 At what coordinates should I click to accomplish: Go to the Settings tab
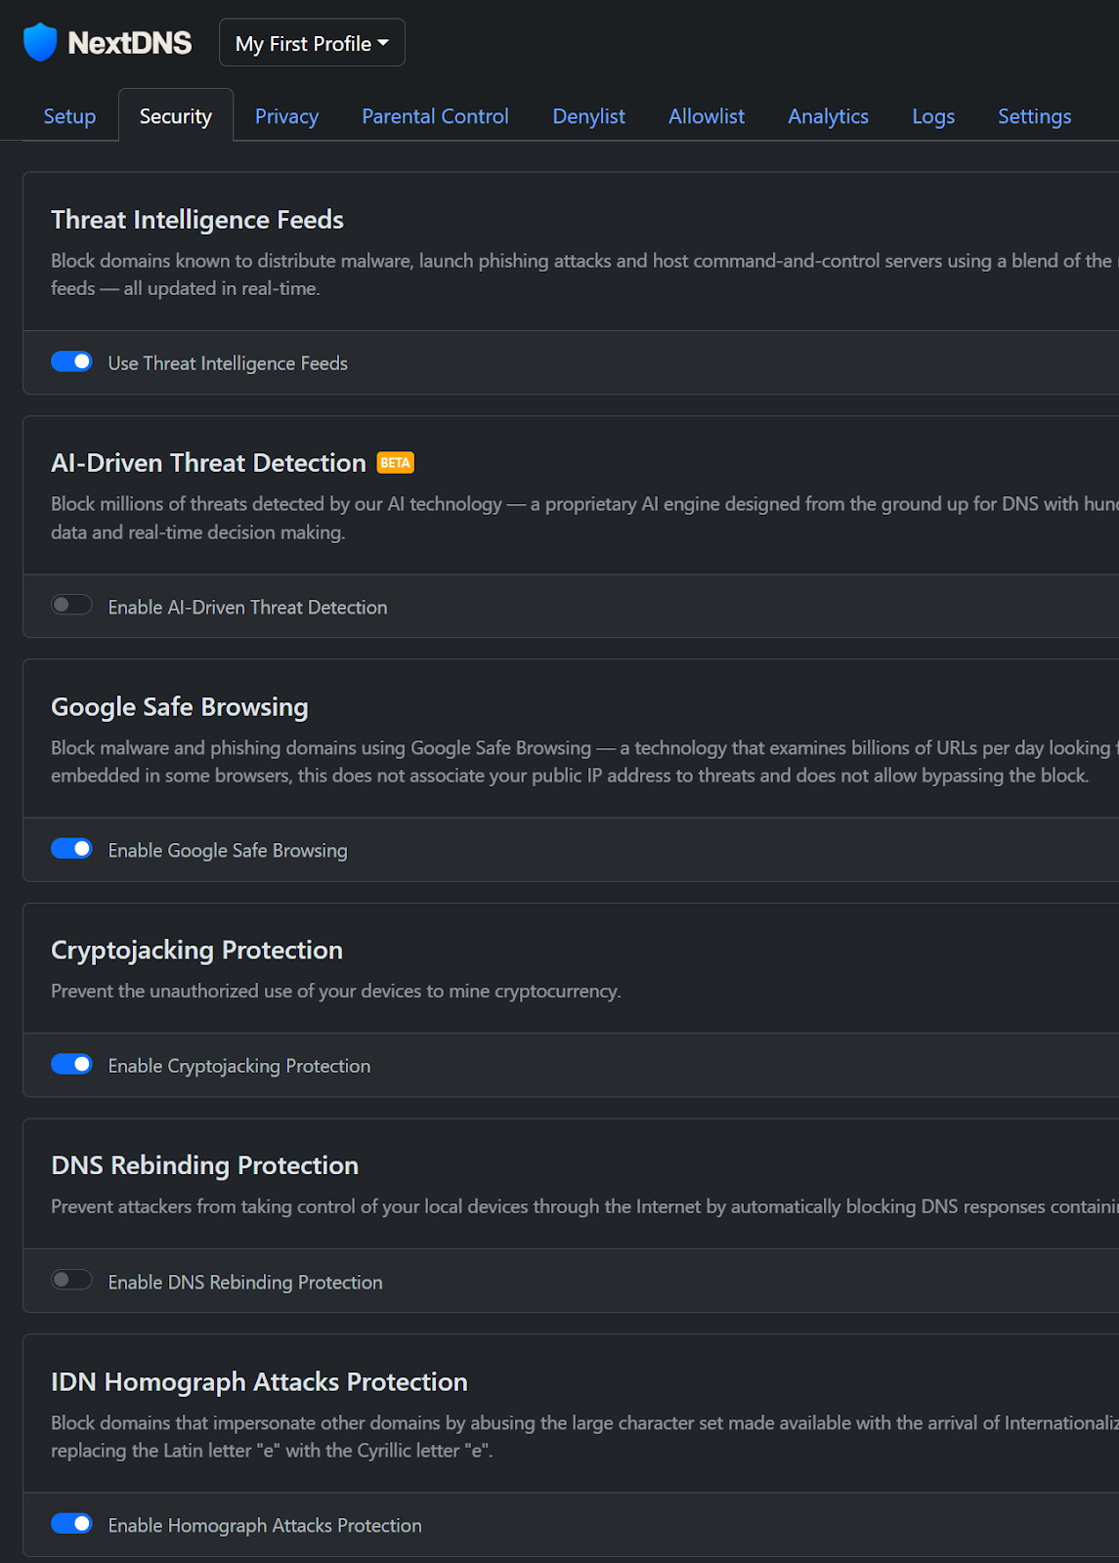click(1034, 115)
